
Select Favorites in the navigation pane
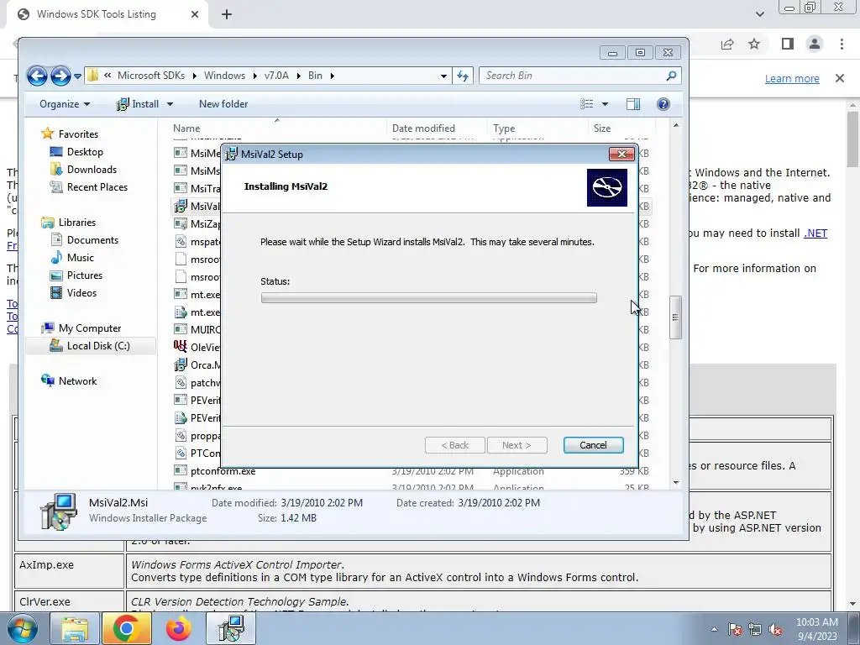point(78,134)
